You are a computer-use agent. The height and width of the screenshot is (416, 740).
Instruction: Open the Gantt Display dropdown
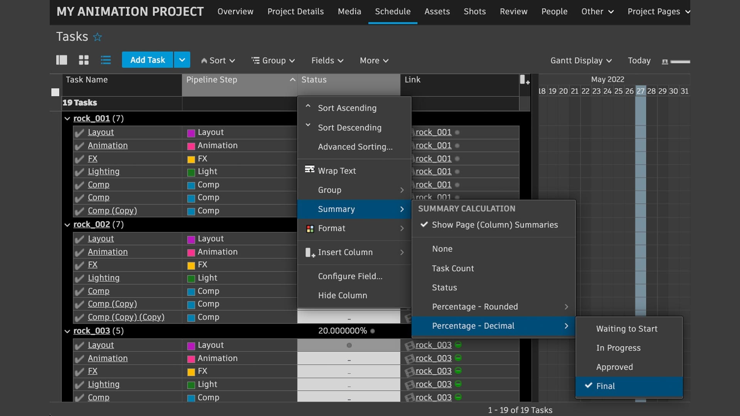pos(580,60)
